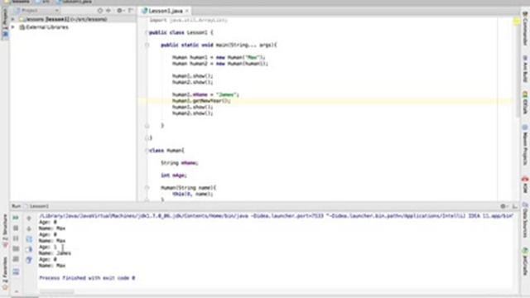Open the Run panel gear settings

click(x=503, y=206)
